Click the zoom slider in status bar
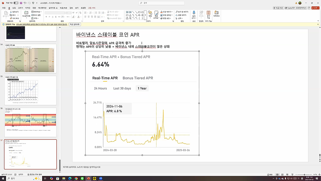This screenshot has height=181, width=321. 304,174
